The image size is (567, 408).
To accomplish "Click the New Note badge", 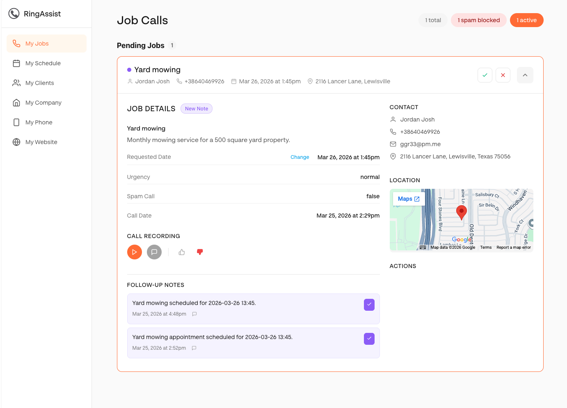I will click(197, 109).
